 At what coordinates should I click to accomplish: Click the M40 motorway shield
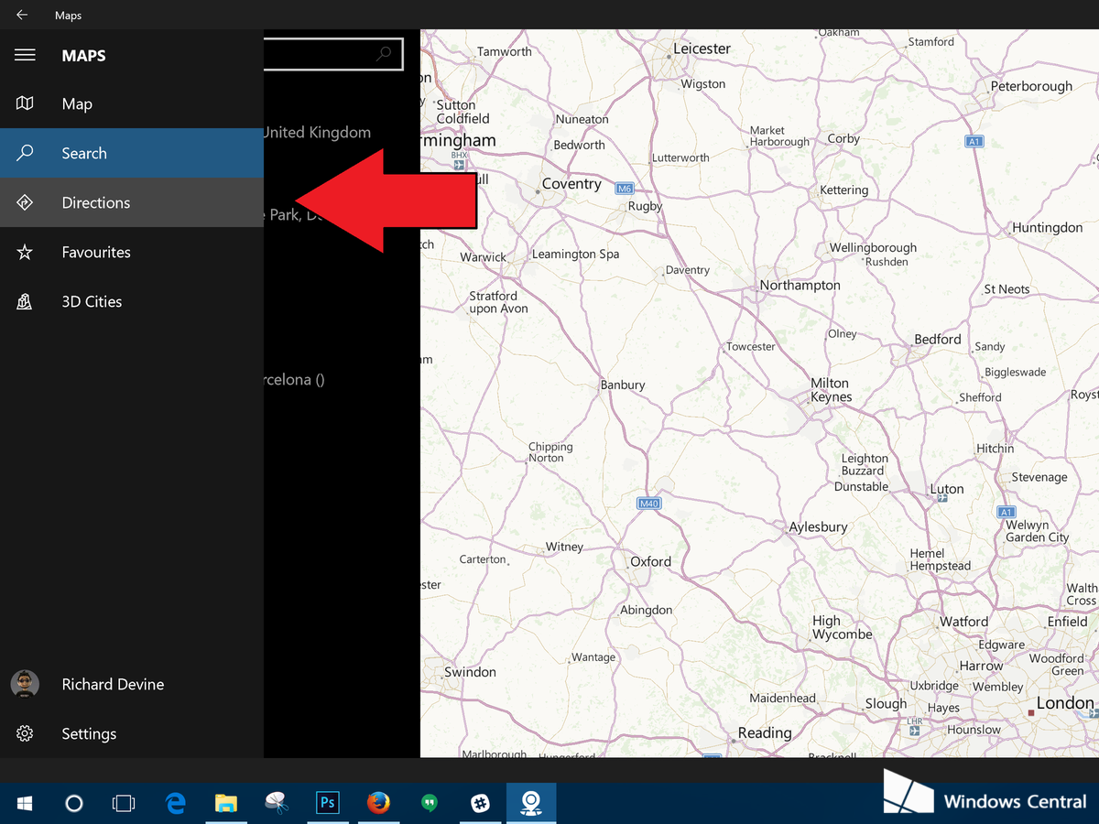pyautogui.click(x=648, y=504)
